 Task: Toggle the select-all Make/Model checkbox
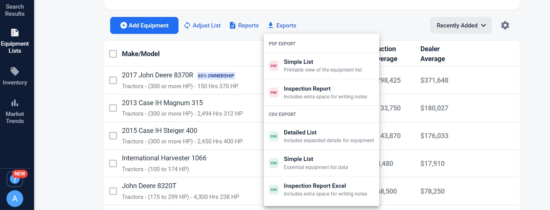pos(113,54)
